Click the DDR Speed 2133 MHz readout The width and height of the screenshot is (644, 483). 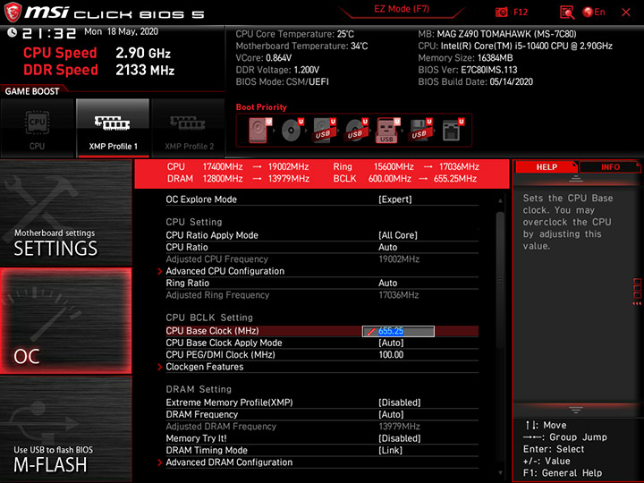[99, 71]
